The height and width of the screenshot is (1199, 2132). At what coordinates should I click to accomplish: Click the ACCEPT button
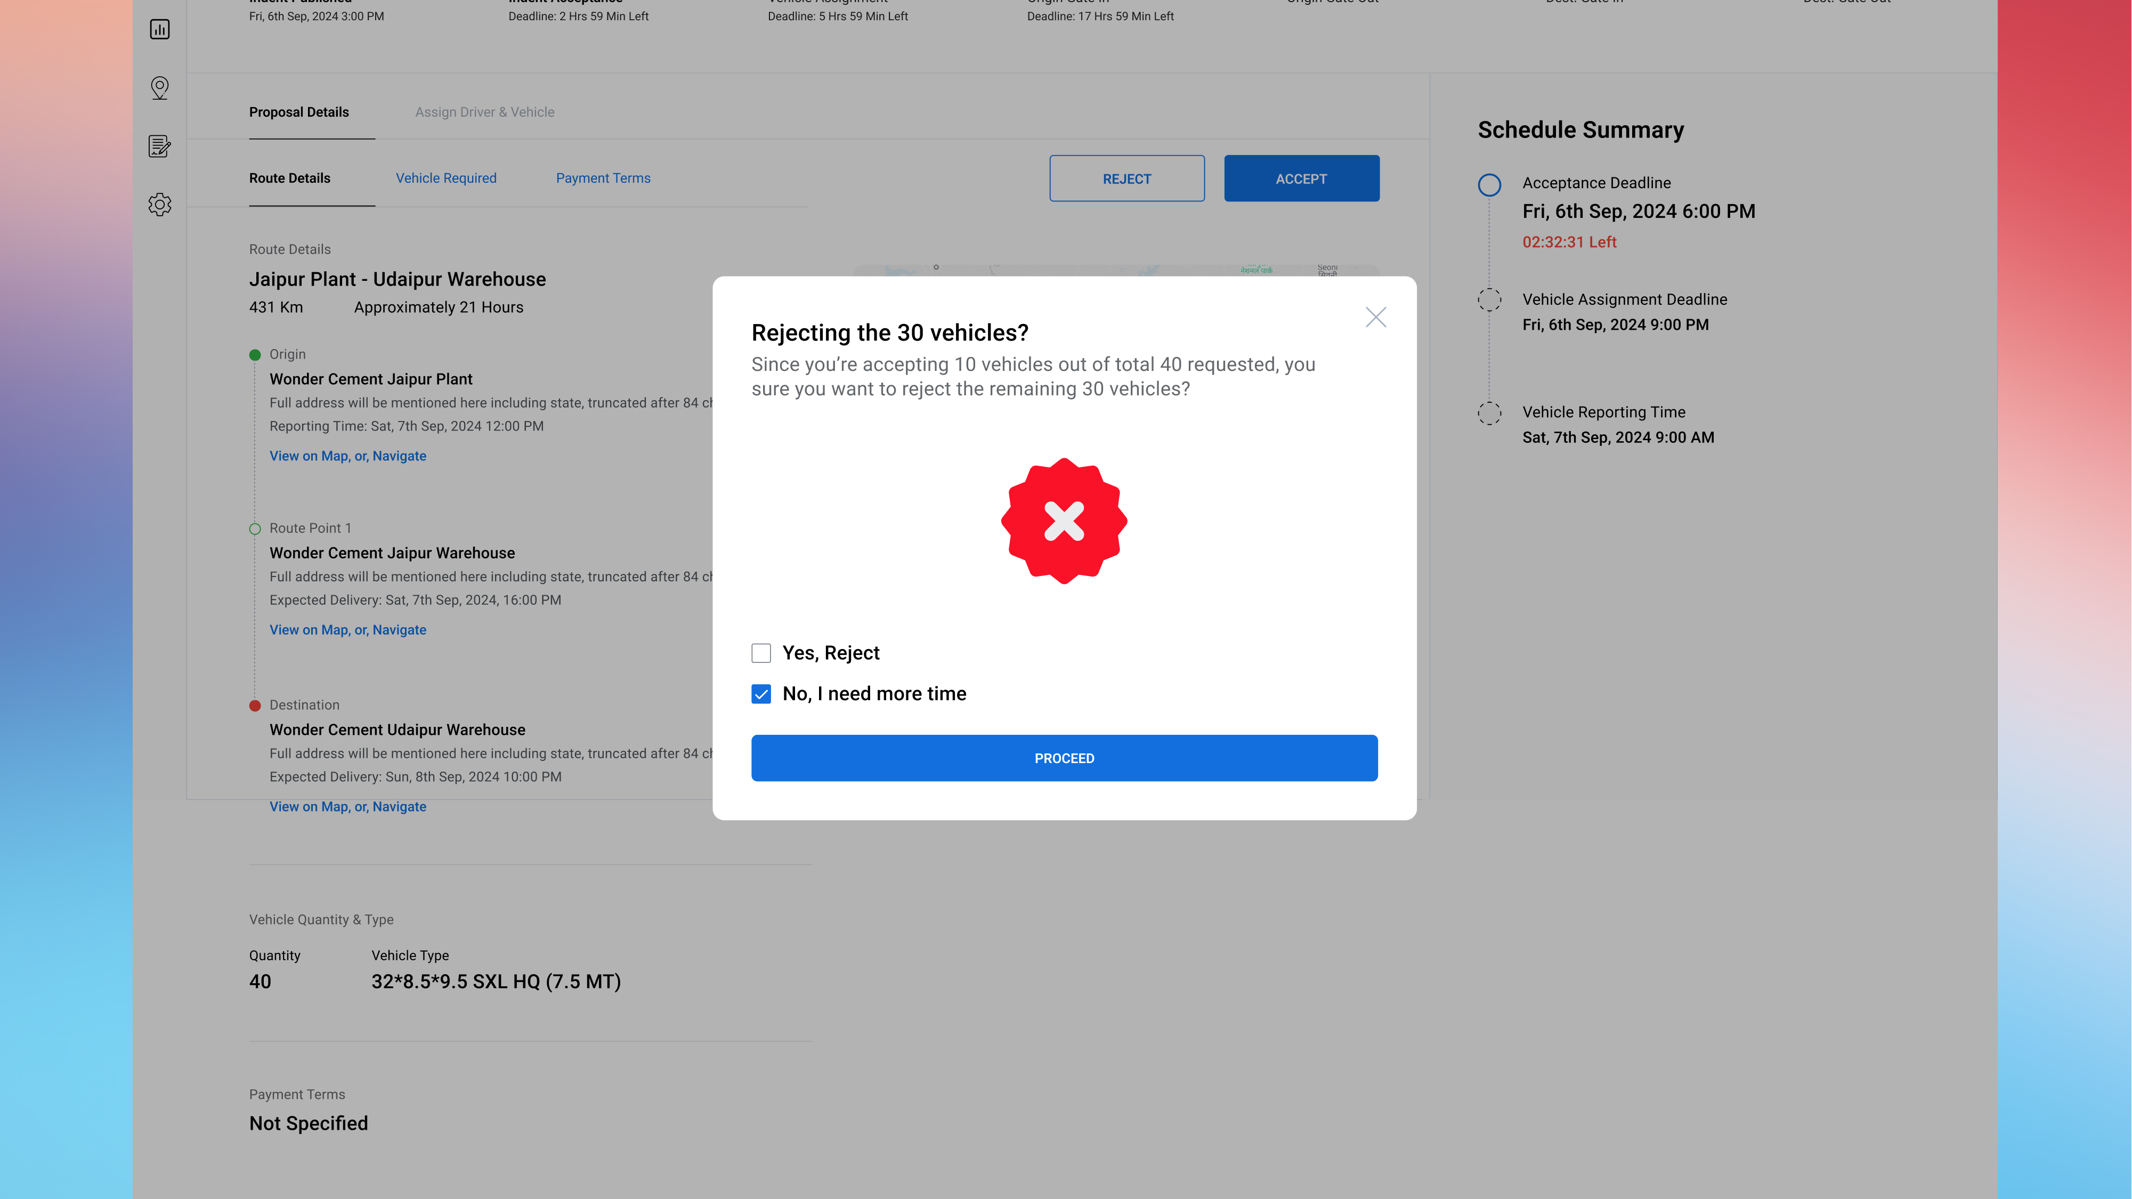(x=1301, y=178)
